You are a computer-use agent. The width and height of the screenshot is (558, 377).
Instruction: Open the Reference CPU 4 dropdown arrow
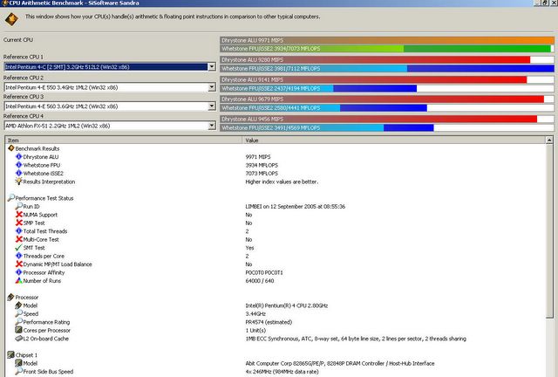[x=212, y=126]
